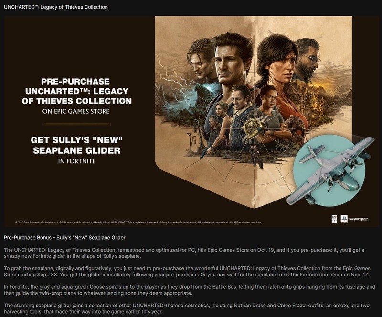
Task: Click the 'ON EPIC GAMES STORE' text
Action: [76, 111]
